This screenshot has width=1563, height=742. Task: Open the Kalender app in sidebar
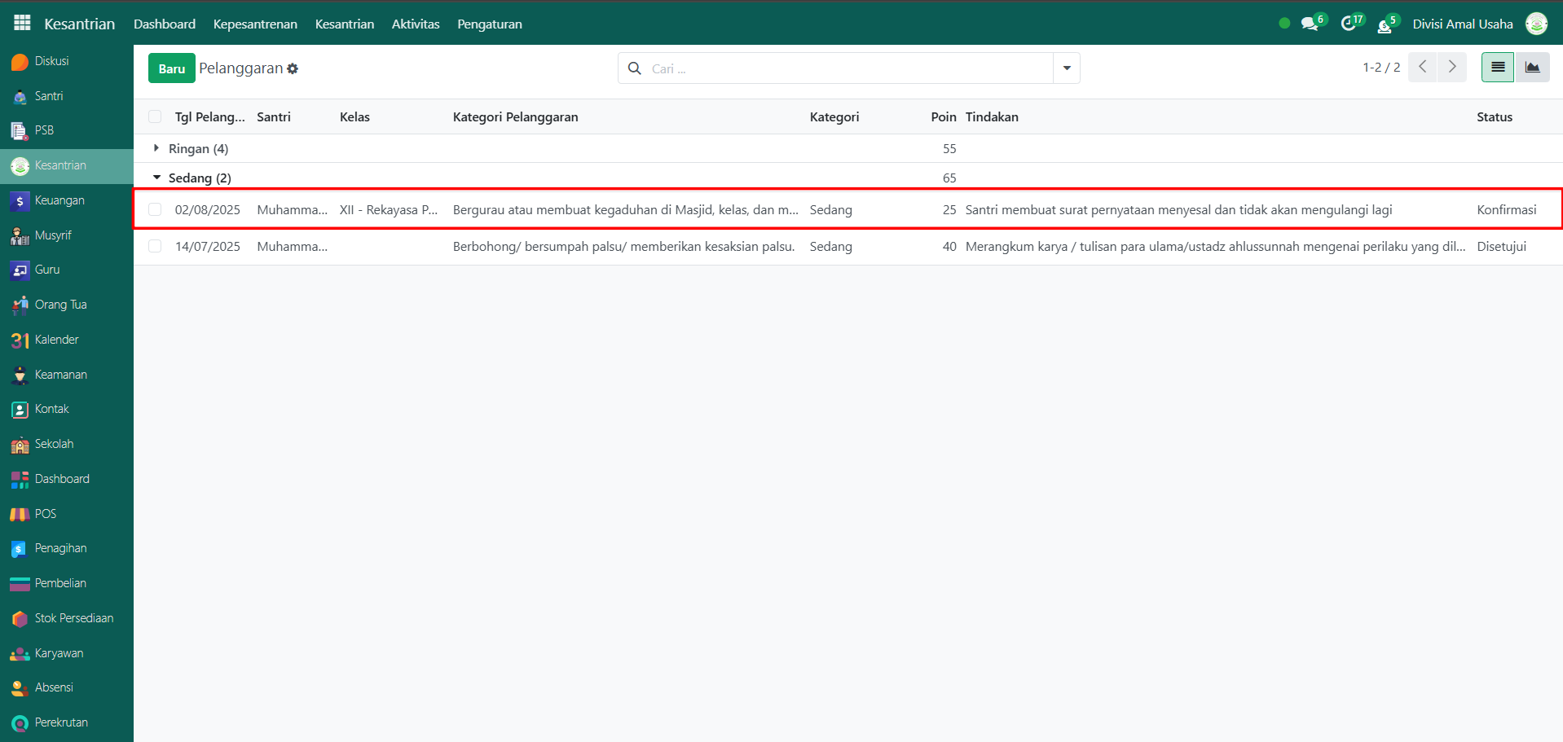click(56, 340)
